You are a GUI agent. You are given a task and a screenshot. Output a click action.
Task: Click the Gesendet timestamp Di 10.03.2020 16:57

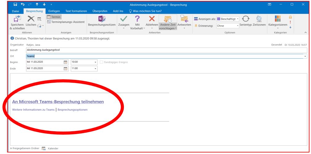click(x=296, y=45)
